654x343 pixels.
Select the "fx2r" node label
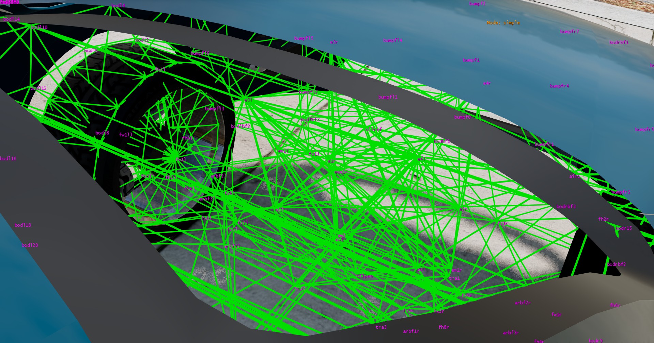pyautogui.click(x=439, y=311)
